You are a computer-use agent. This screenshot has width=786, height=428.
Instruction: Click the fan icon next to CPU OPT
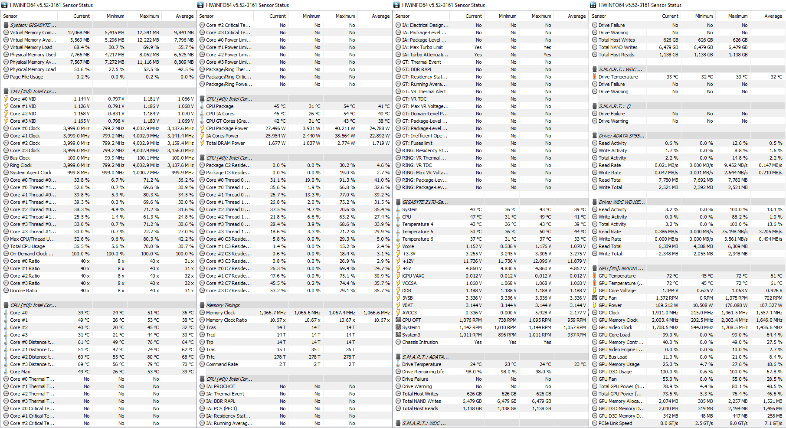click(398, 320)
